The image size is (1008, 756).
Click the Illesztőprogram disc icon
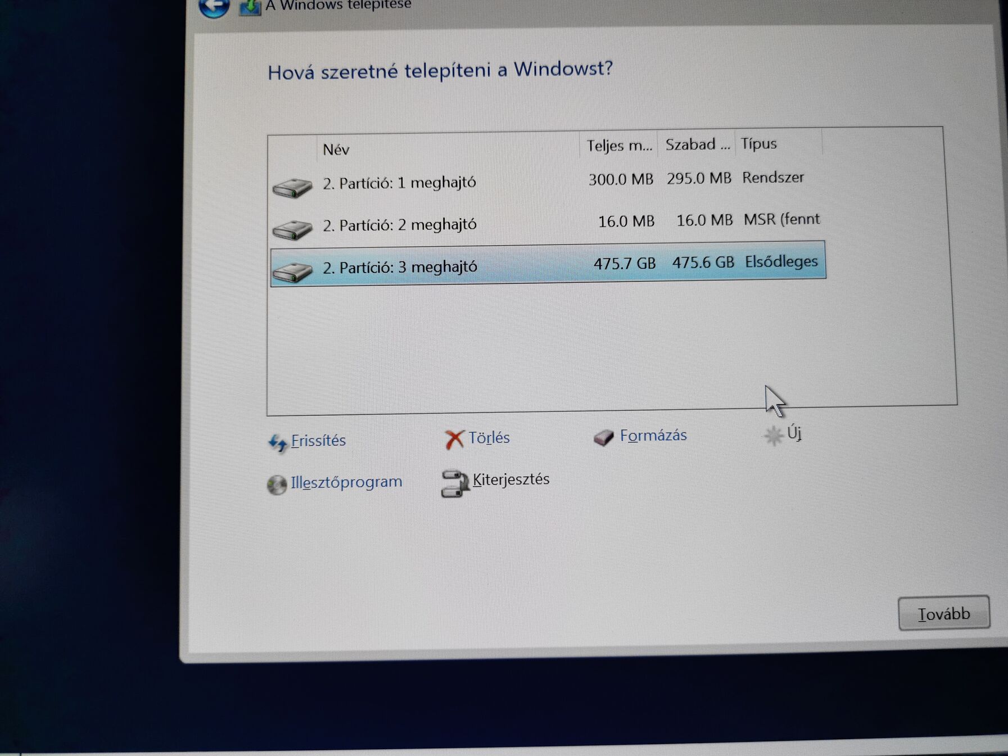277,485
